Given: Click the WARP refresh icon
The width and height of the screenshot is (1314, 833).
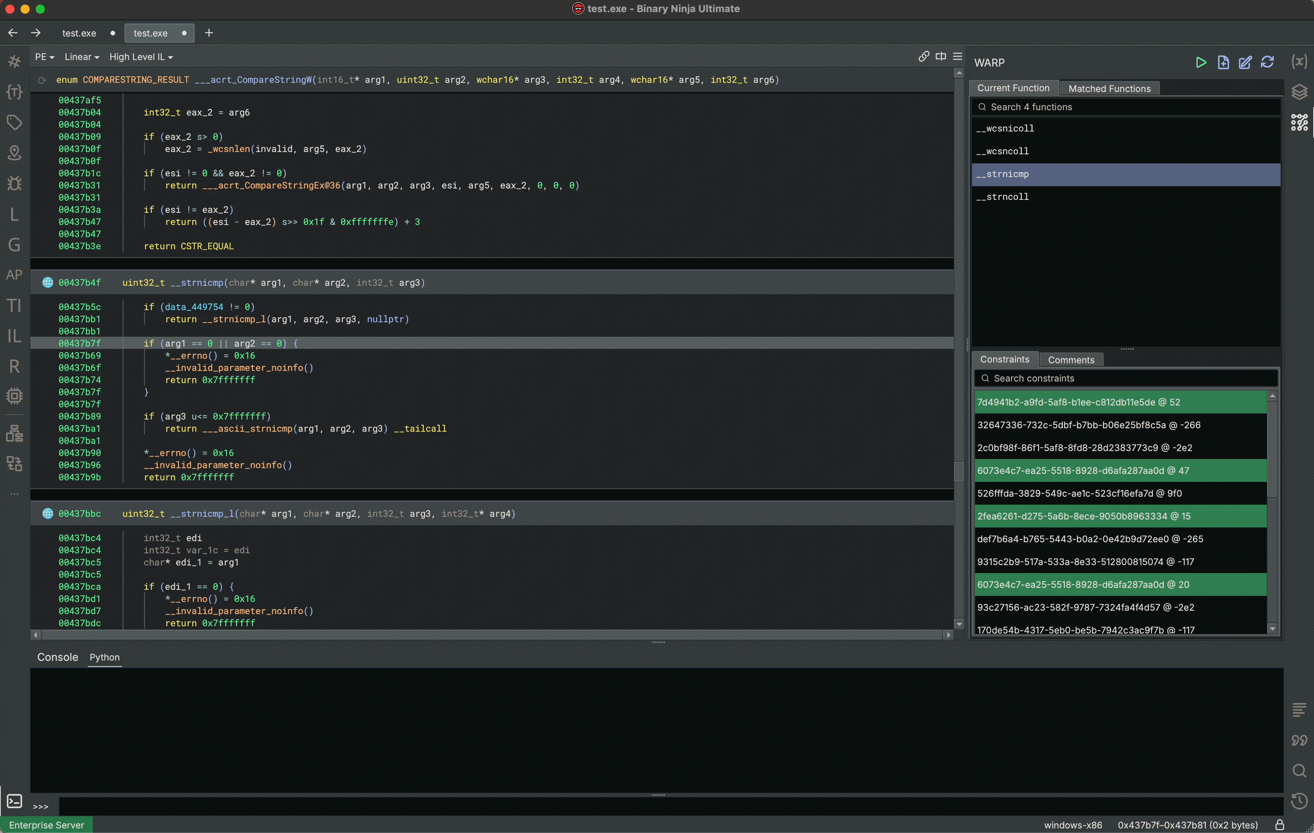Looking at the screenshot, I should tap(1267, 62).
